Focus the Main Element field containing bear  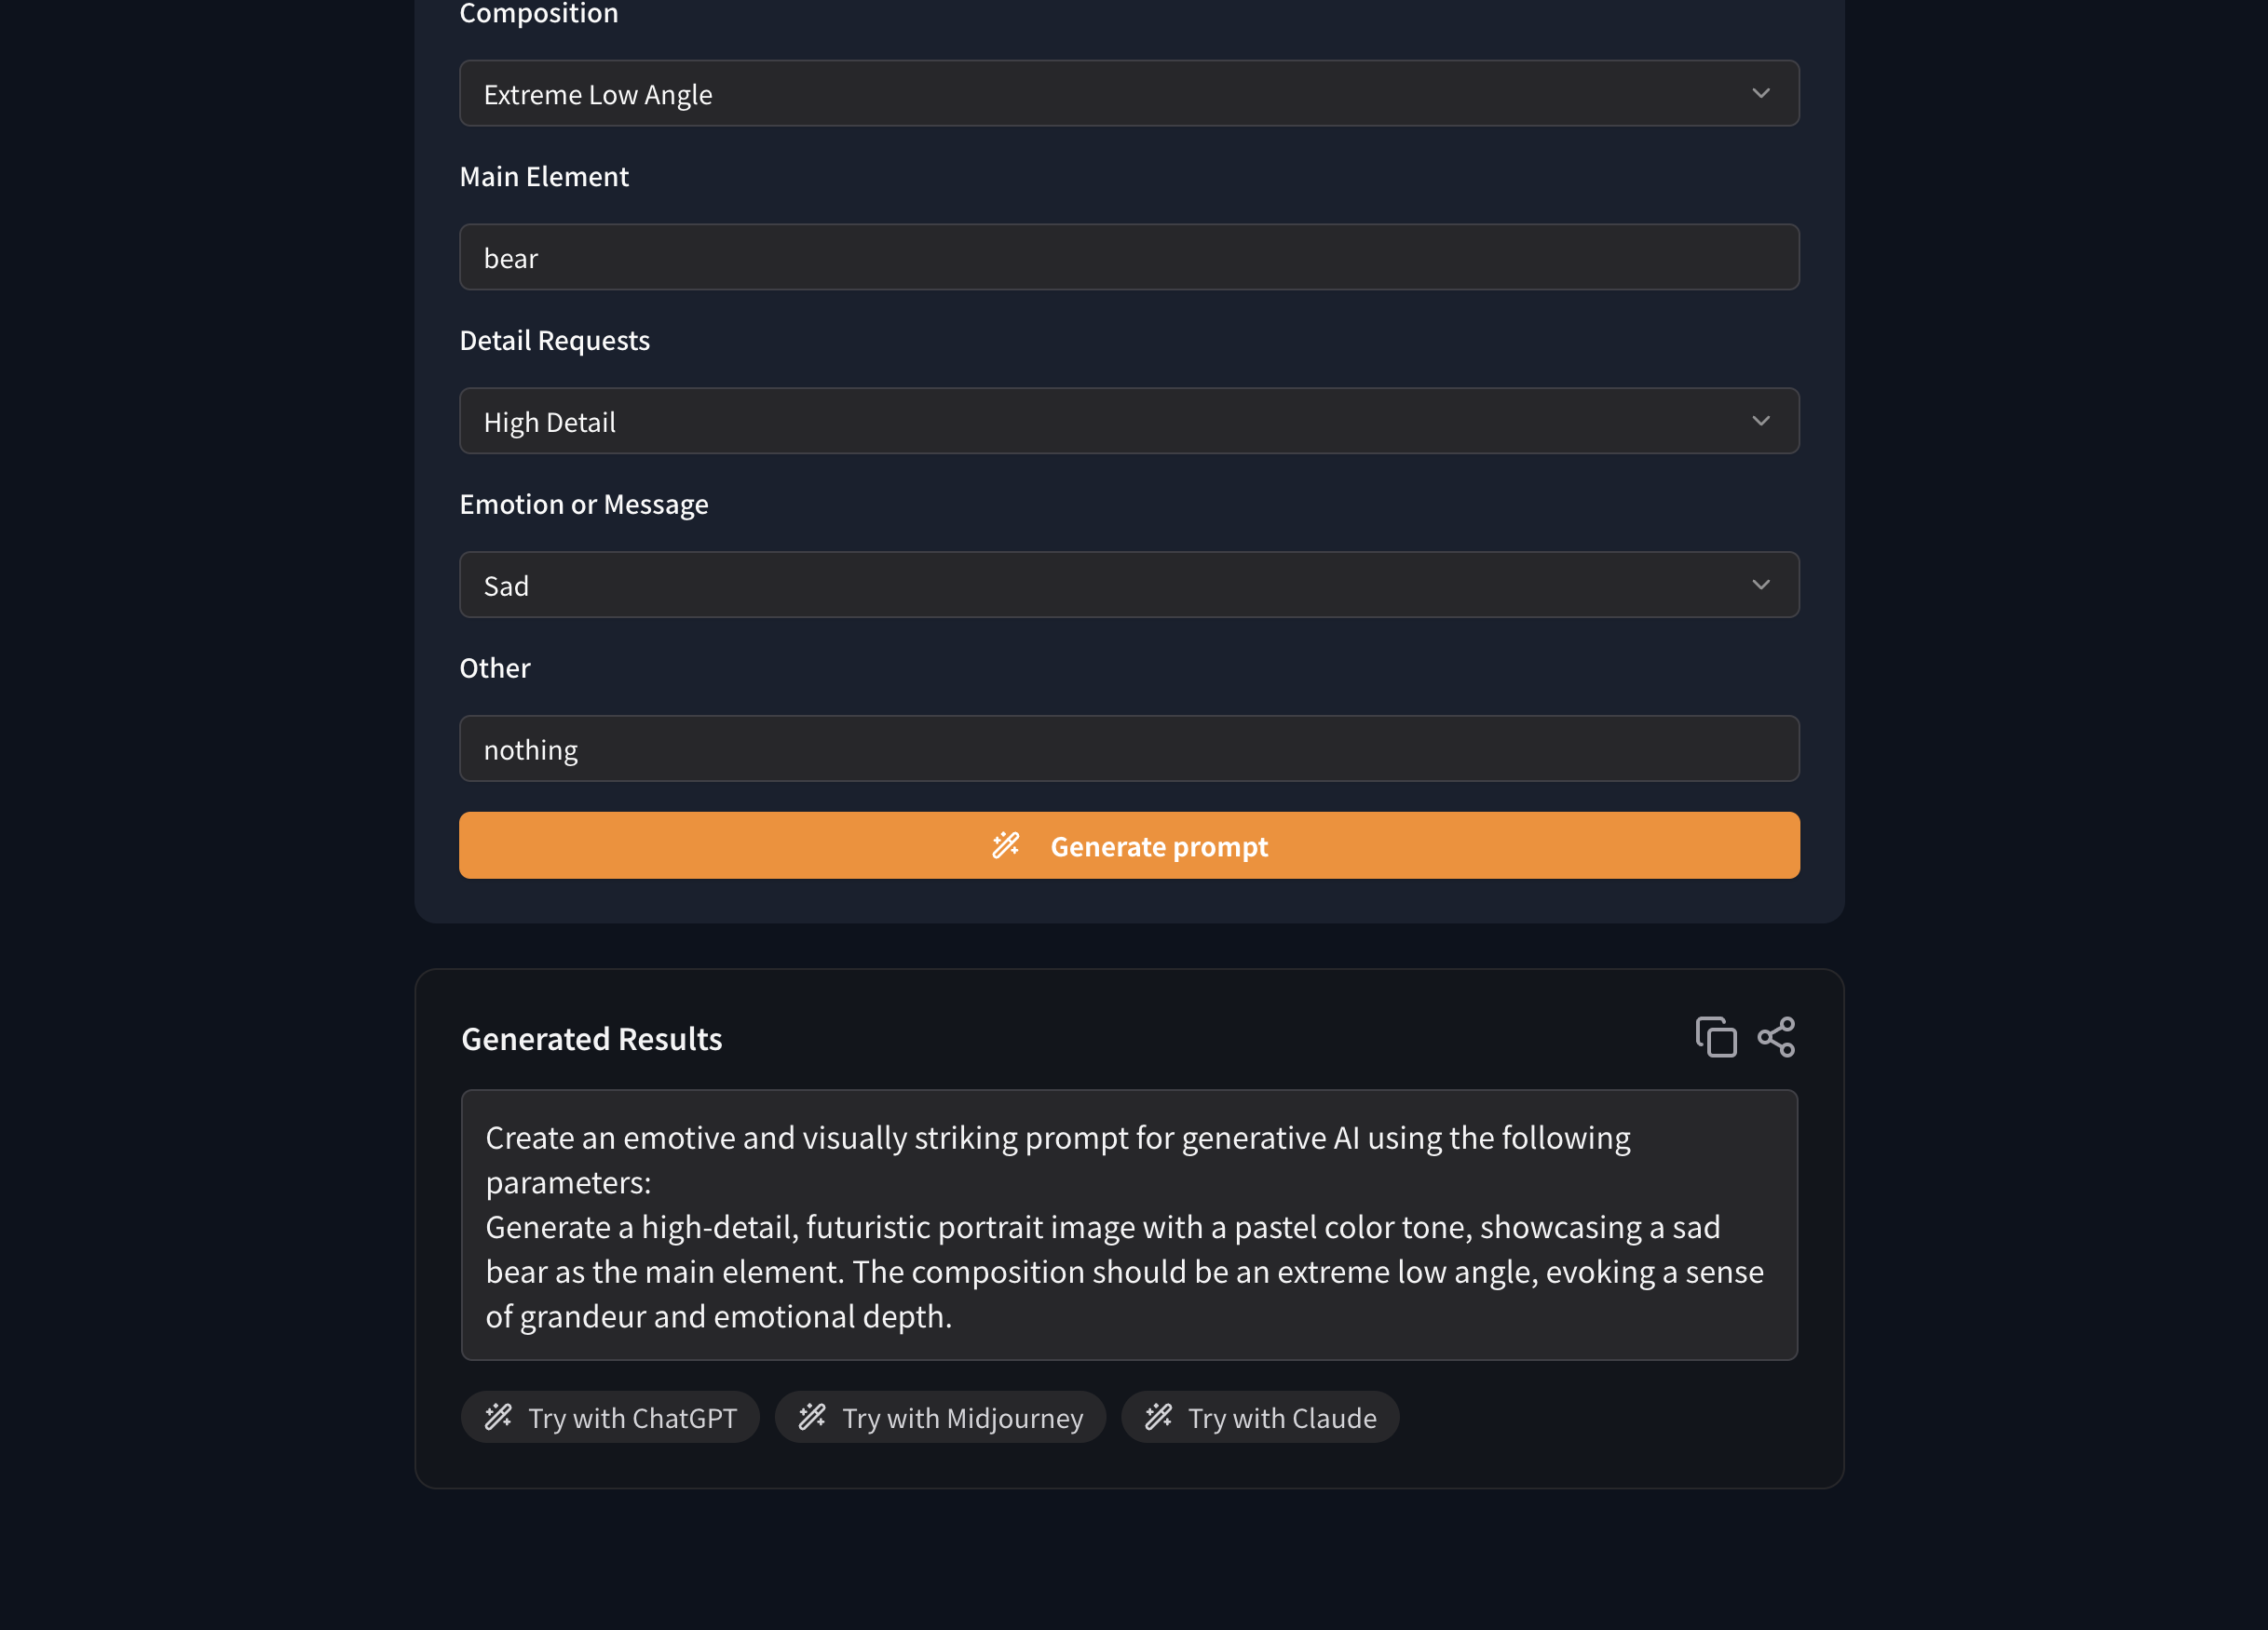click(x=1129, y=257)
